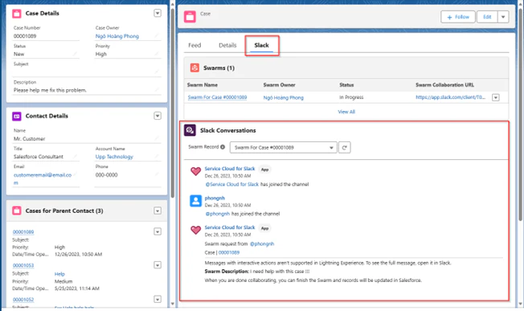
Task: Click the In Progress status cell
Action: coord(351,97)
